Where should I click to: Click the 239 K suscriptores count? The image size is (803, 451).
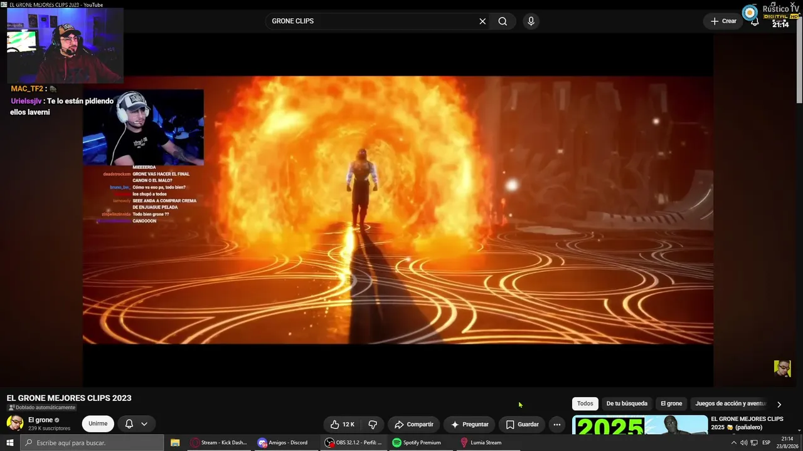49,428
